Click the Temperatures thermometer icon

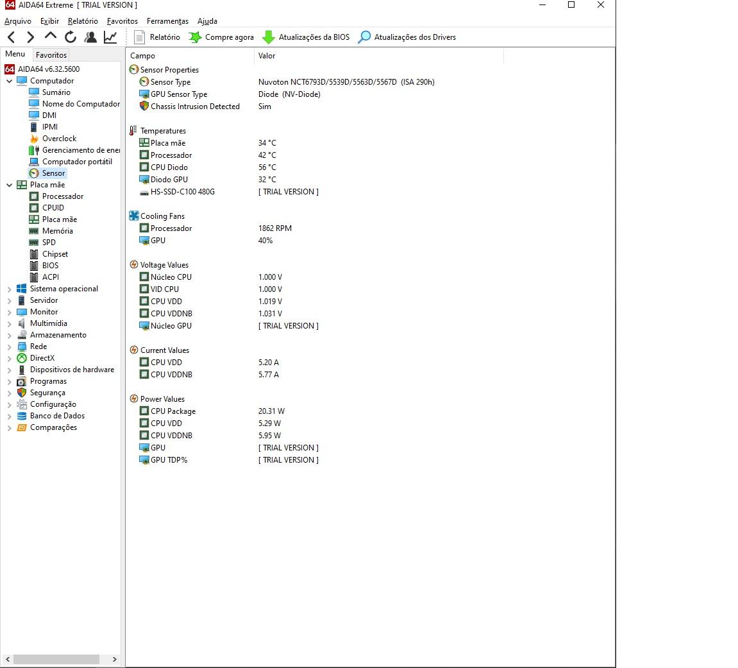pyautogui.click(x=133, y=130)
